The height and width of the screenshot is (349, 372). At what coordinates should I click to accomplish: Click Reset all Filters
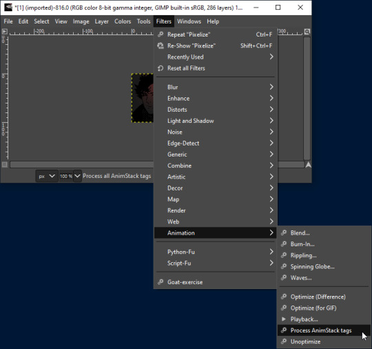(x=215, y=68)
